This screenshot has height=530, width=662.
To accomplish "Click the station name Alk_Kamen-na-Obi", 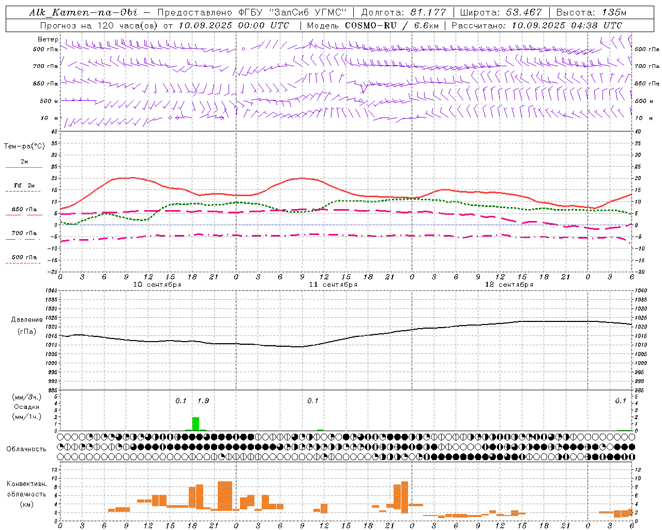I will pos(83,12).
